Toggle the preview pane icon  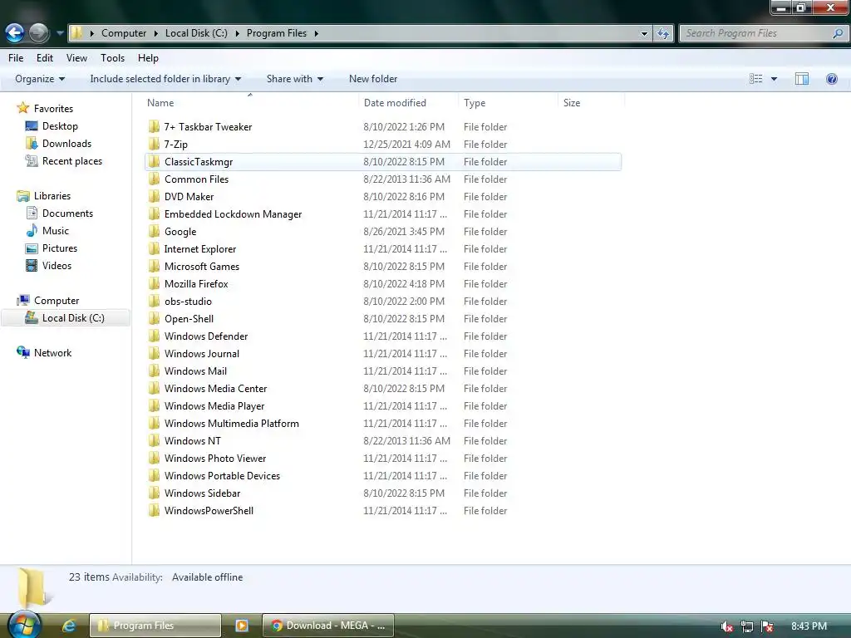pos(802,79)
